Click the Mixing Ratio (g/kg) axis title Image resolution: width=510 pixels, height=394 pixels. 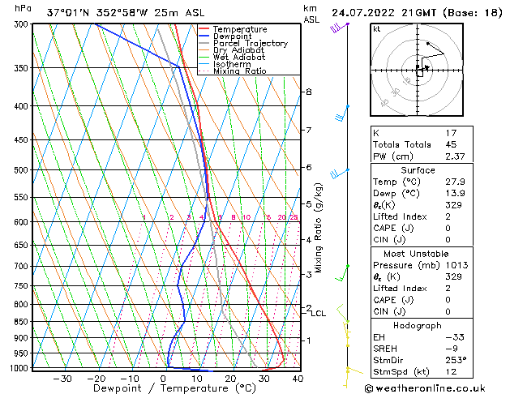pyautogui.click(x=318, y=228)
